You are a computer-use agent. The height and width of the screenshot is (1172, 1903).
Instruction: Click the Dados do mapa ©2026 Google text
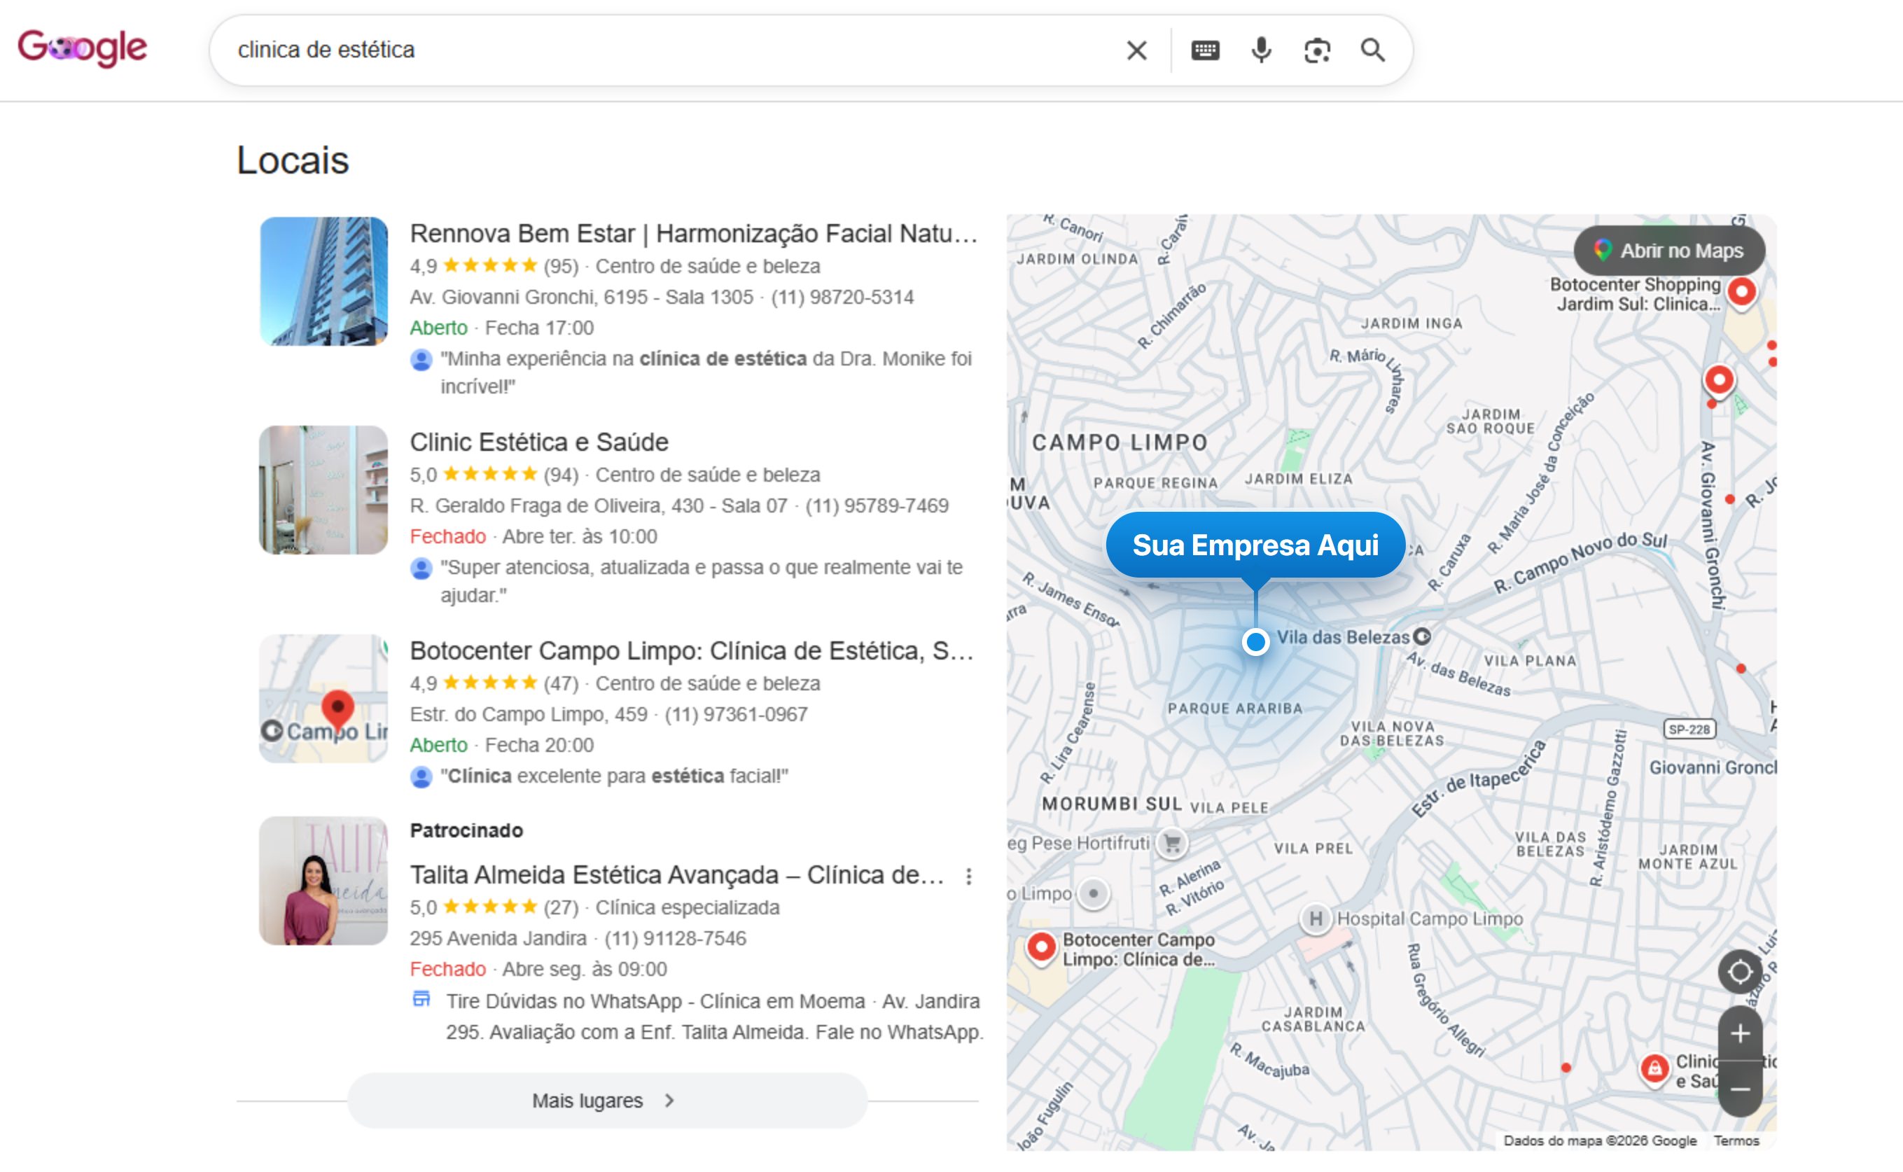pos(1600,1140)
